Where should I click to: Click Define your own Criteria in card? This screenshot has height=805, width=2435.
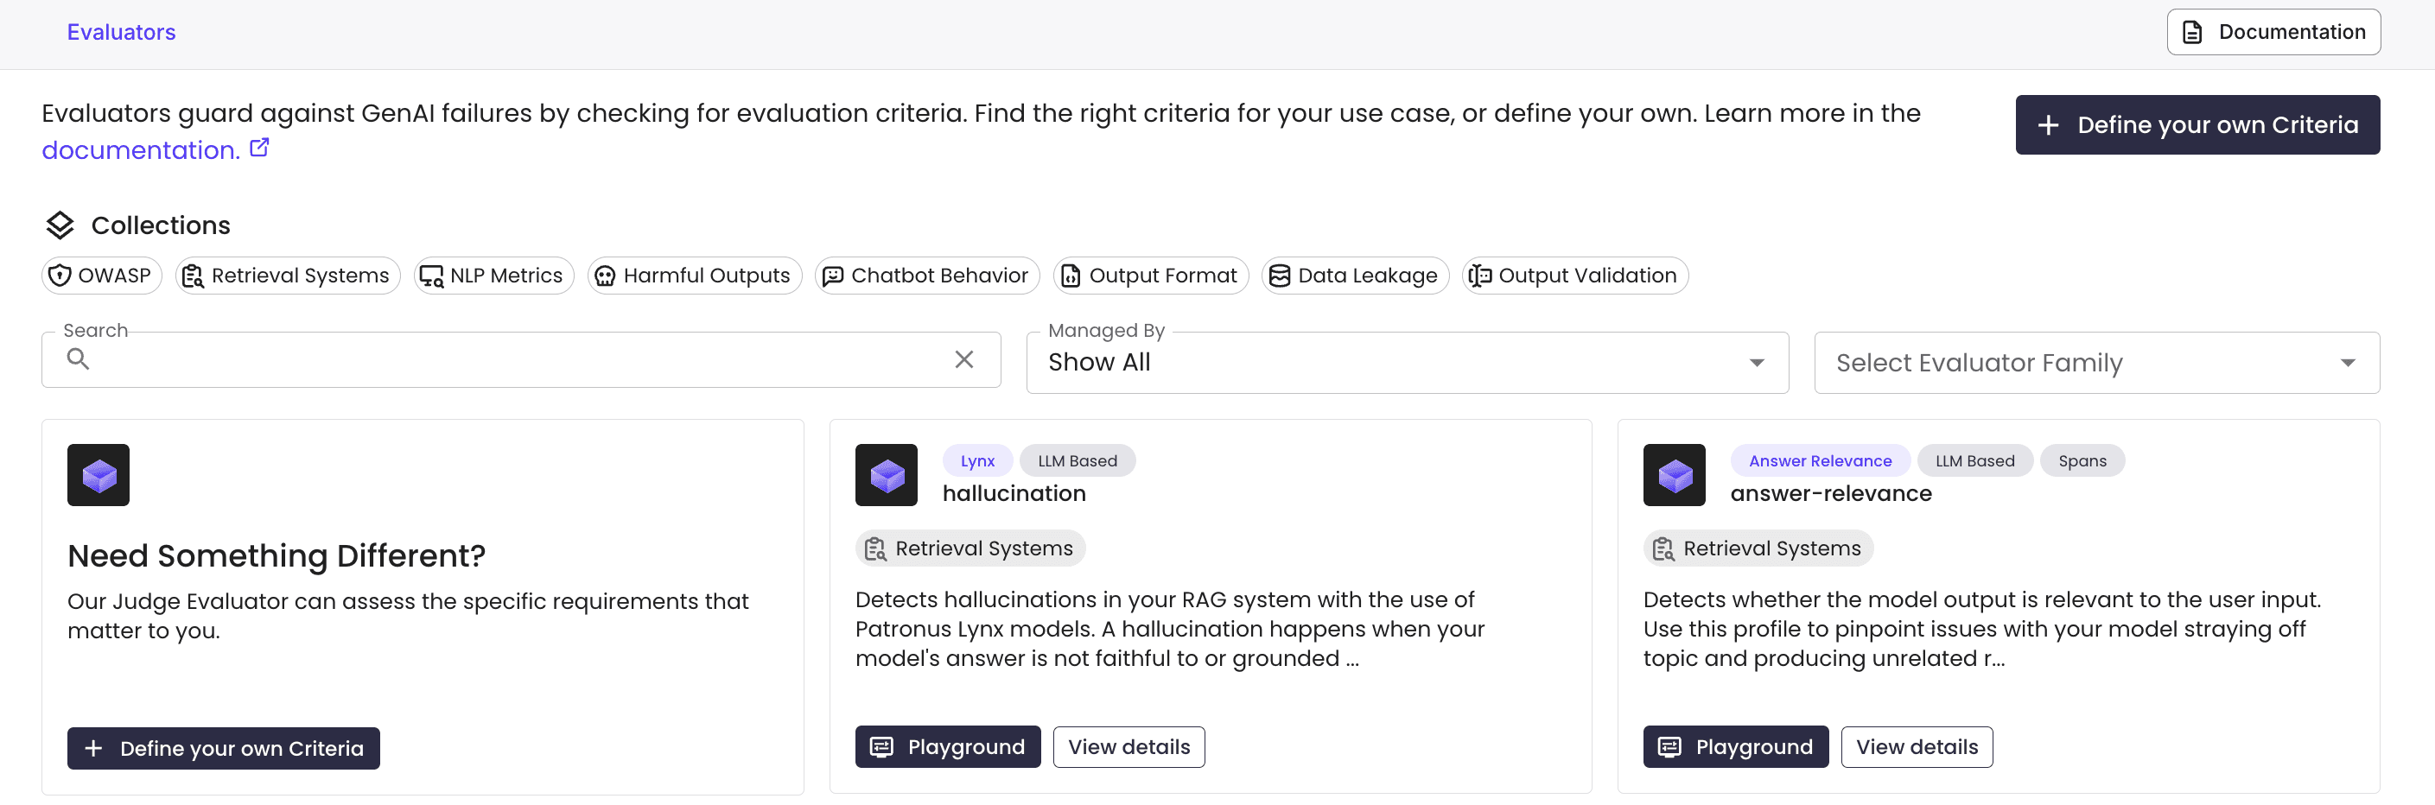pos(223,748)
